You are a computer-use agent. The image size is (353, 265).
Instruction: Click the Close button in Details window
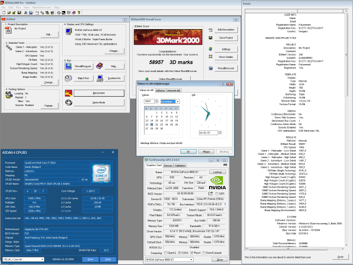340,257
